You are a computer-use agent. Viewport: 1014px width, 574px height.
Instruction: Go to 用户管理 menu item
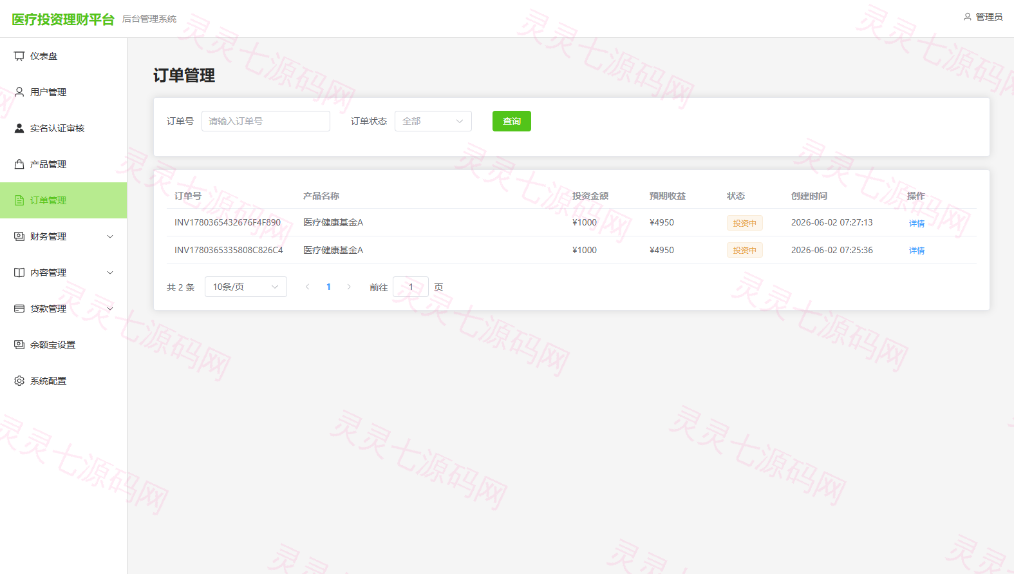point(63,92)
